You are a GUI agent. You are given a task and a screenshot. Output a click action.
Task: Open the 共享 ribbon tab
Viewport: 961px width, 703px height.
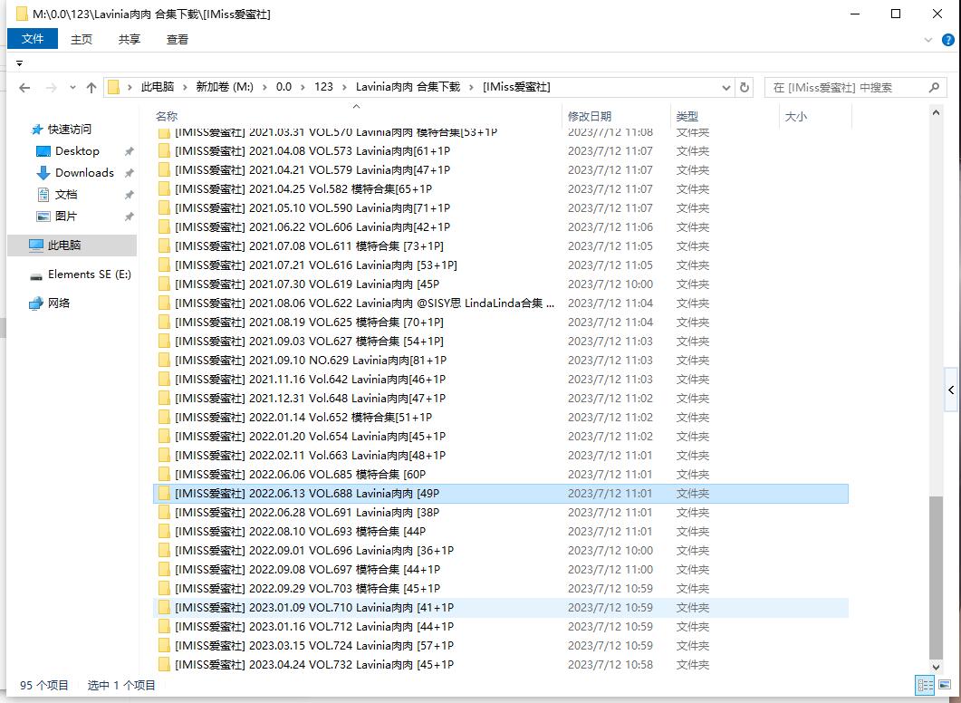point(130,40)
